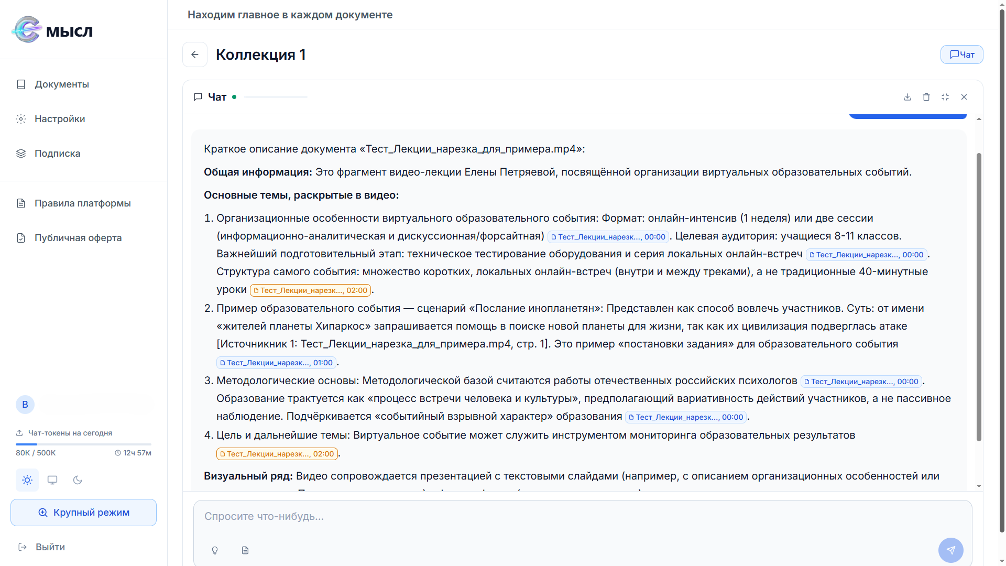Click the chat bubble icon in header
The width and height of the screenshot is (1006, 566).
(198, 97)
